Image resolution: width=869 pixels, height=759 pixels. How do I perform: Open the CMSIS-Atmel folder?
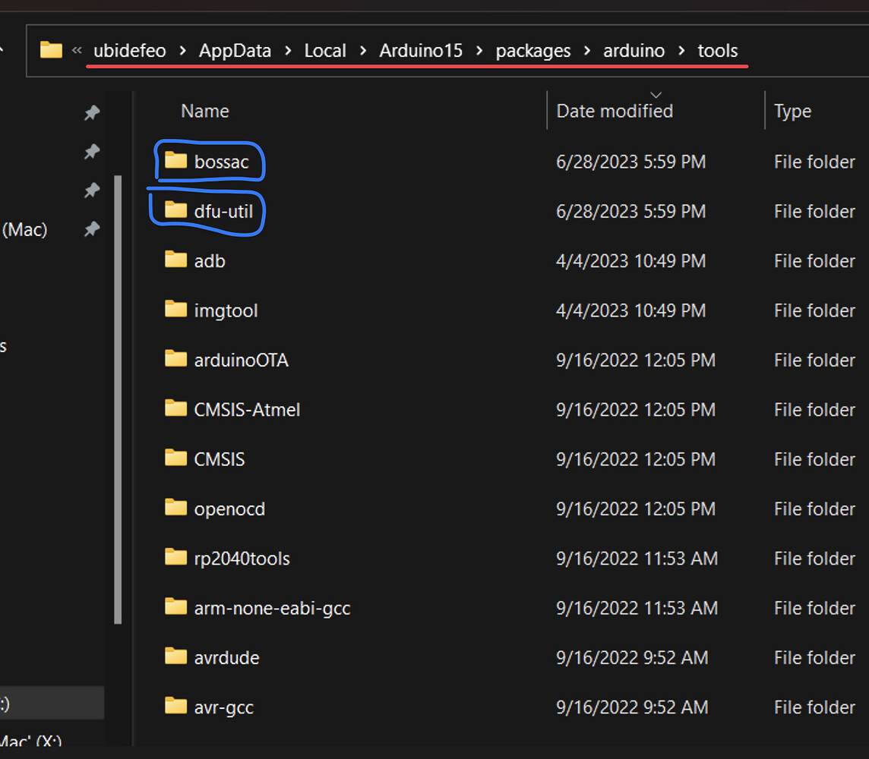point(246,409)
